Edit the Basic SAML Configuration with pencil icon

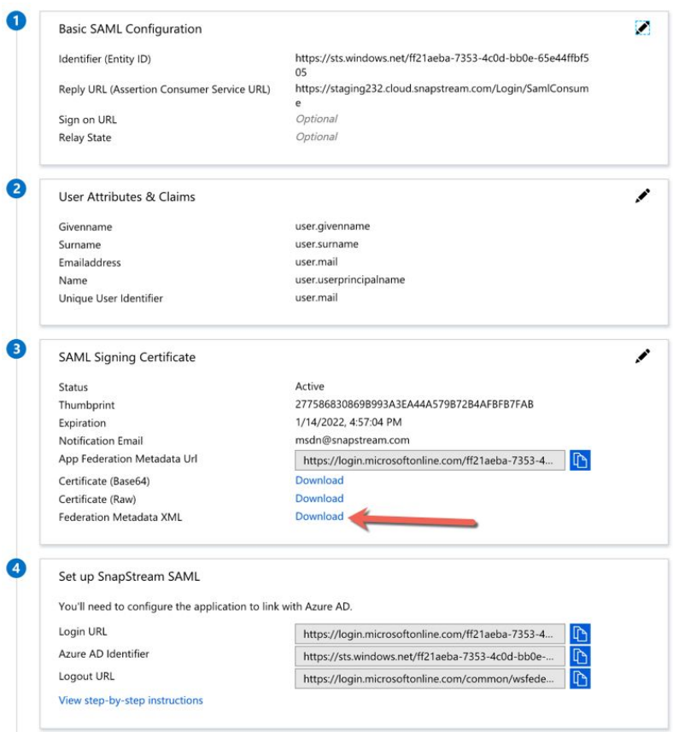coord(642,28)
